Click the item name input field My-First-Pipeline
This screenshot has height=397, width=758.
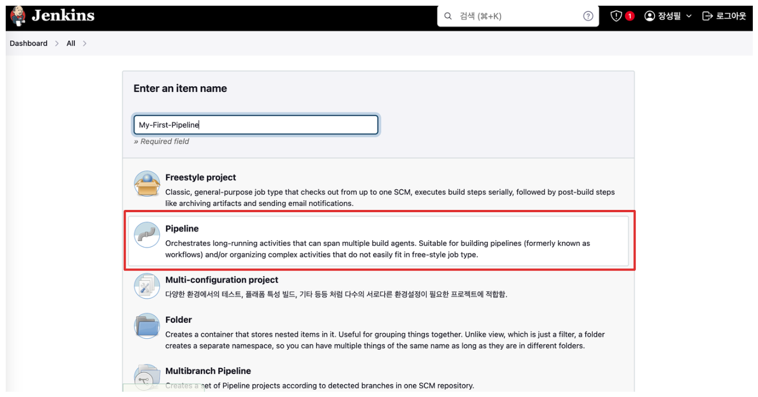256,125
